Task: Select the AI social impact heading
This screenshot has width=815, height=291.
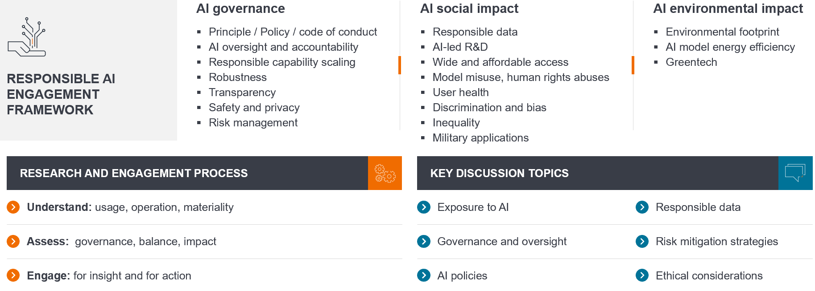Action: click(x=469, y=9)
